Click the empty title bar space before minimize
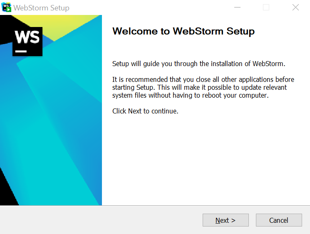This screenshot has width=310, height=234. tap(150, 7)
